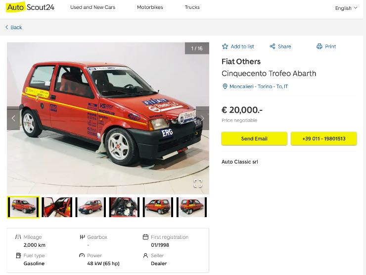Image resolution: width=366 pixels, height=275 pixels.
Task: Open the Trucks menu item
Action: [x=192, y=7]
